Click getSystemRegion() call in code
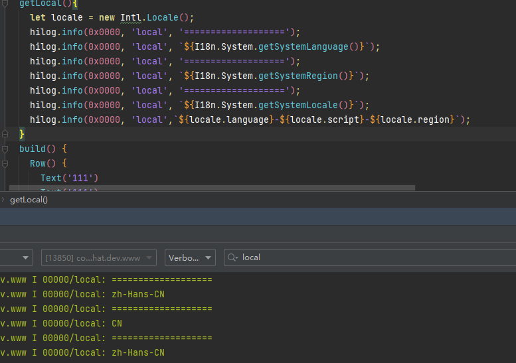Image resolution: width=516 pixels, height=363 pixels. pyautogui.click(x=303, y=76)
